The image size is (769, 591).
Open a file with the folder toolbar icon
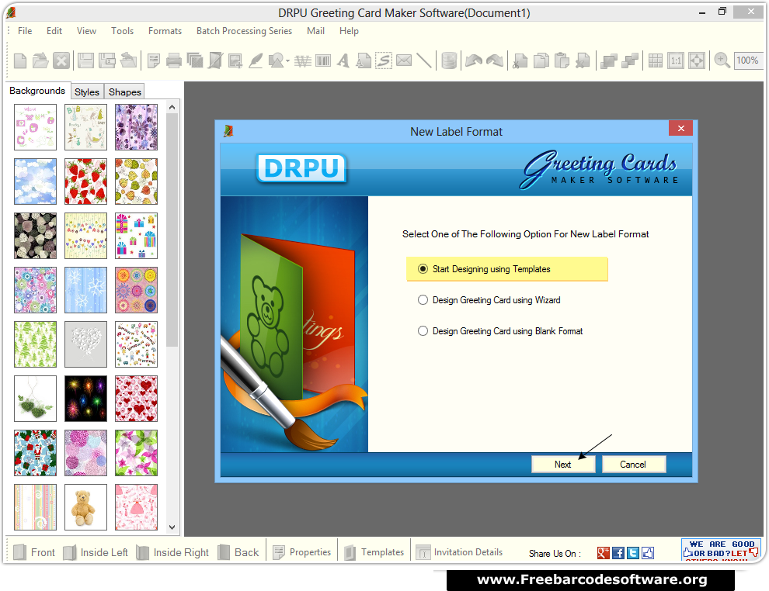click(x=40, y=60)
